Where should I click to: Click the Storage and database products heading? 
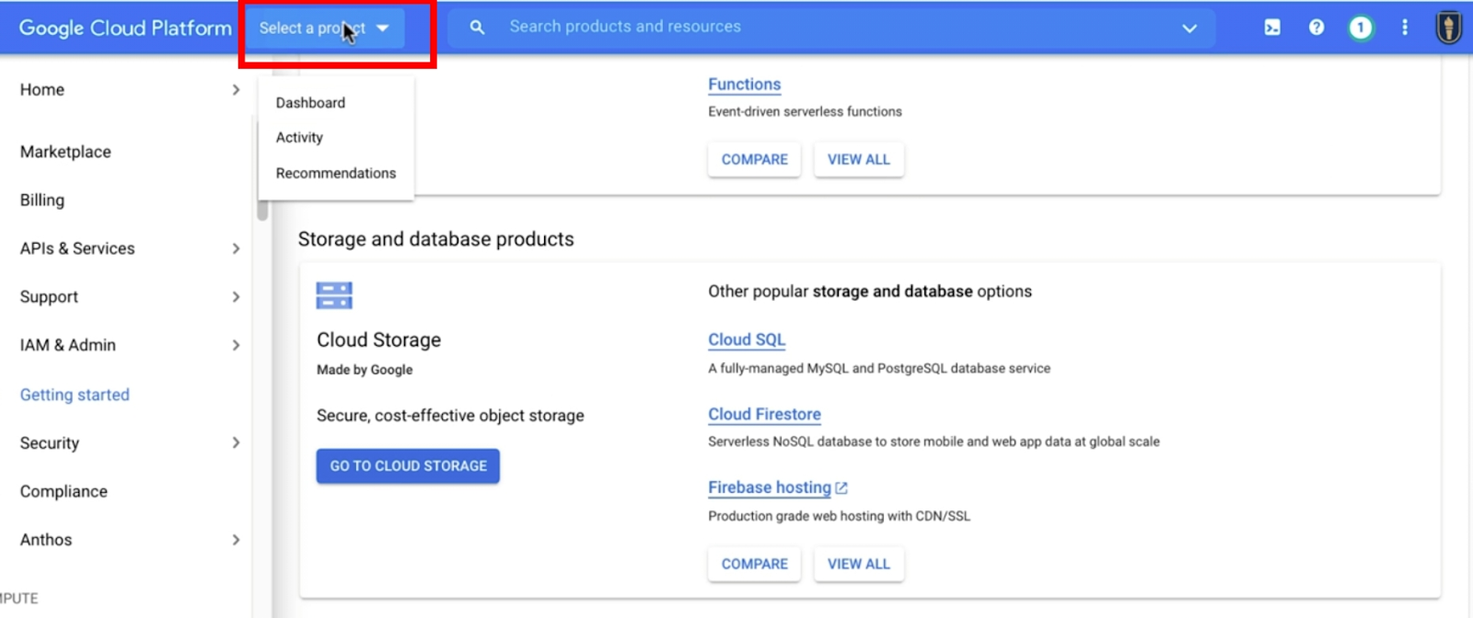(435, 239)
